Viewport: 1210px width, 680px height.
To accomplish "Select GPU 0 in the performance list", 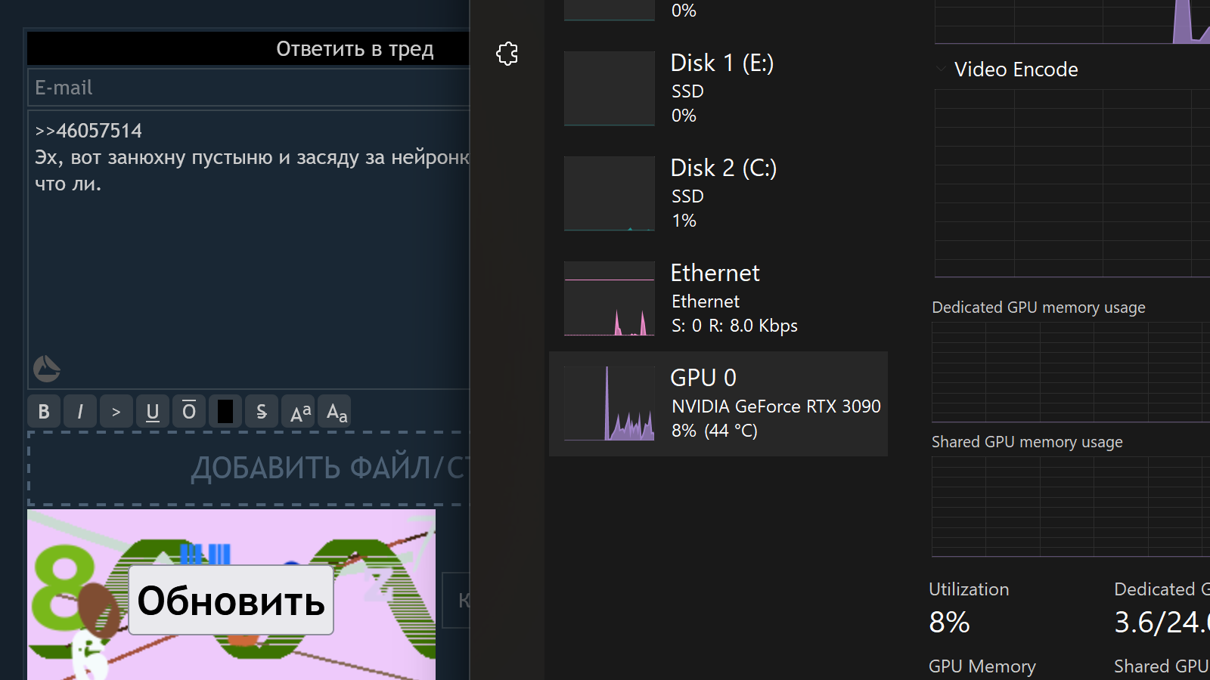I will [718, 403].
